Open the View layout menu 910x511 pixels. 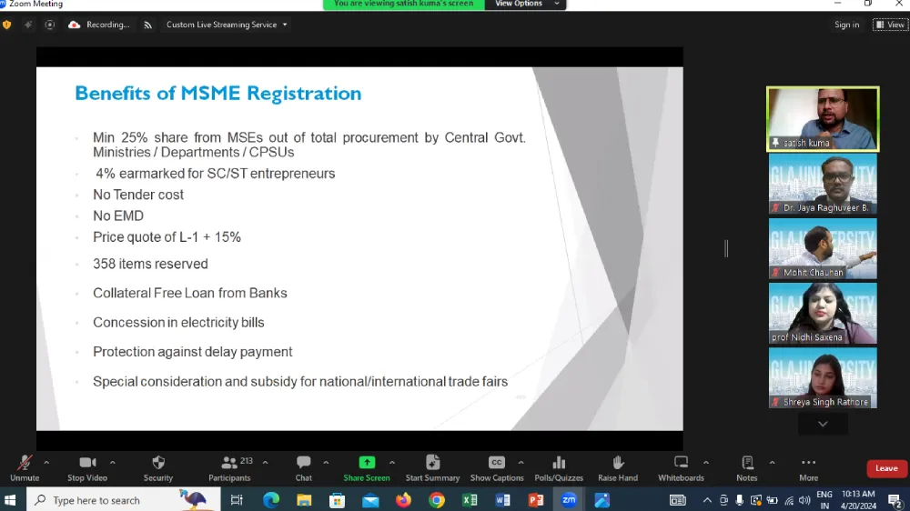tap(890, 25)
